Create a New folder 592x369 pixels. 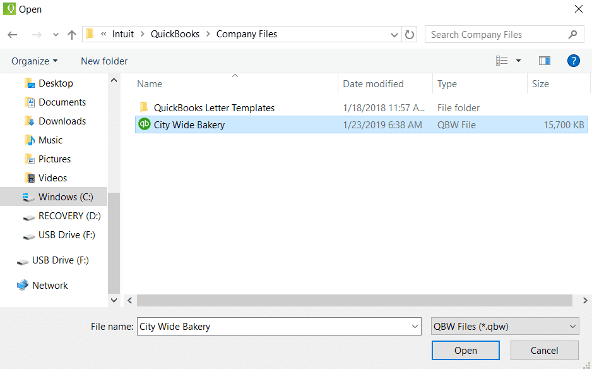(x=104, y=61)
